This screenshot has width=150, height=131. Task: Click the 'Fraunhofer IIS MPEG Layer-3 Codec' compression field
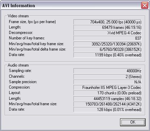click(x=107, y=88)
